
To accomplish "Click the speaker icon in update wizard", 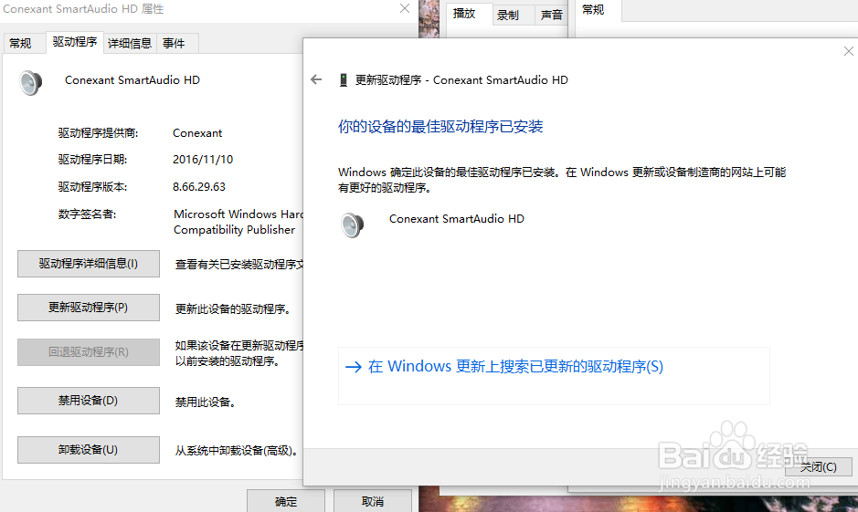I will pyautogui.click(x=352, y=225).
